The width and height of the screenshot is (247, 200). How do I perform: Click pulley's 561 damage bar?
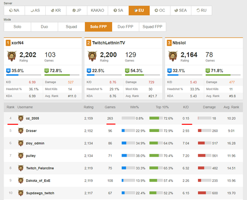204,156
